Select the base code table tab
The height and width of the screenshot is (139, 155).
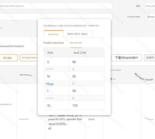[76, 43]
